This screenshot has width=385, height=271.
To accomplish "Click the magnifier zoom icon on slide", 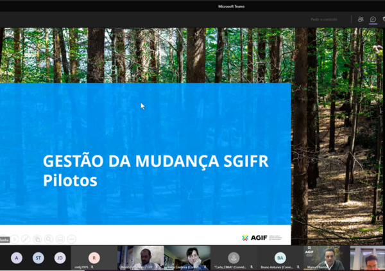I will 49,239.
